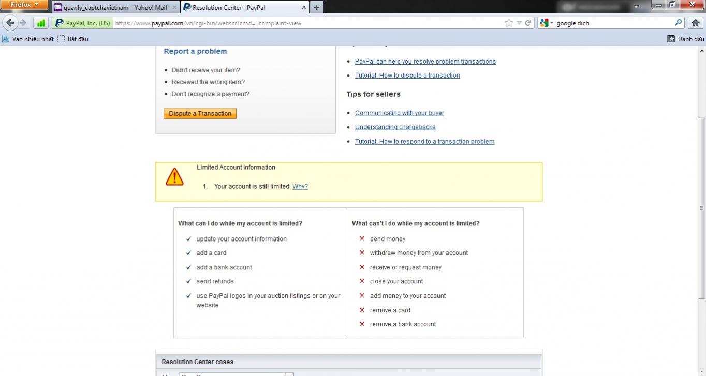
Task: Click the 'update your account information' item
Action: [x=241, y=239]
